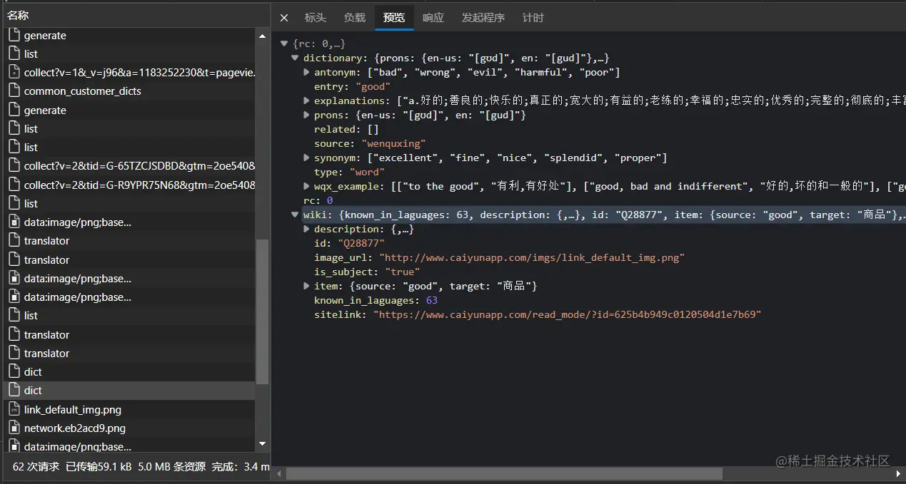This screenshot has width=906, height=484.
Task: Click the 已传输59.1 kB status text
Action: pyautogui.click(x=99, y=467)
